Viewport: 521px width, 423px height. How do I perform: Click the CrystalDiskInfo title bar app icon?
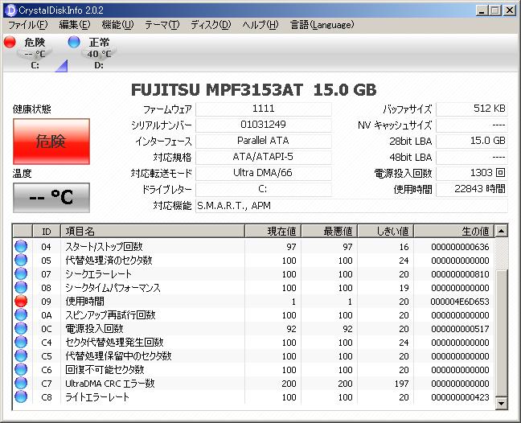click(10, 10)
